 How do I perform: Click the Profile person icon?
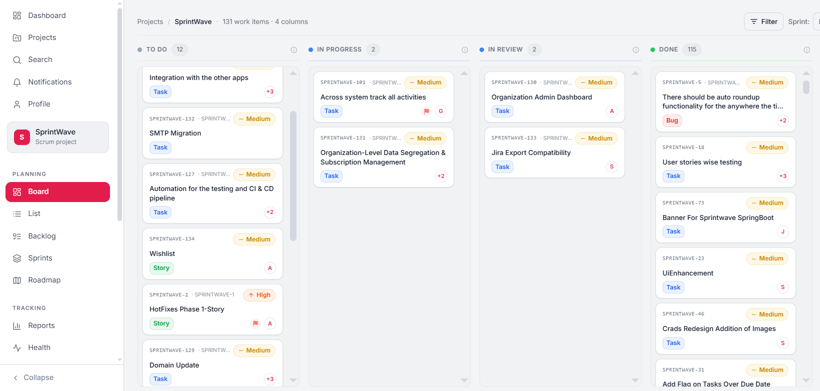pos(17,104)
